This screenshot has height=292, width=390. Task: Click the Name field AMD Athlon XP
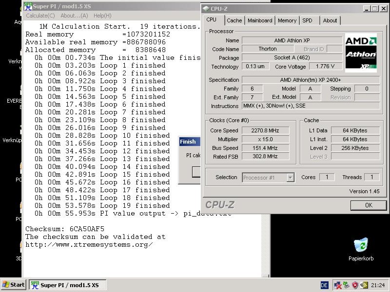coord(292,40)
